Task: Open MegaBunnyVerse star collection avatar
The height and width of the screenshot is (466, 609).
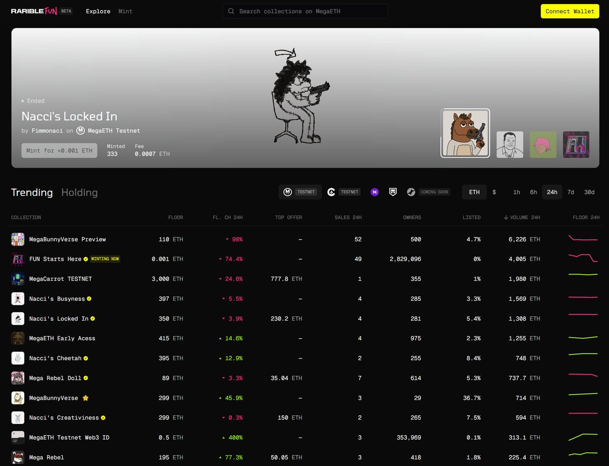Action: click(18, 398)
